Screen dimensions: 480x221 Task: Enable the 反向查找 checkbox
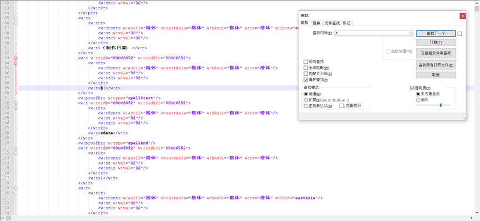pyautogui.click(x=306, y=61)
